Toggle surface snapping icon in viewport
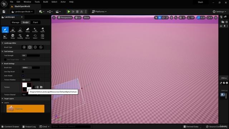 click(x=176, y=18)
